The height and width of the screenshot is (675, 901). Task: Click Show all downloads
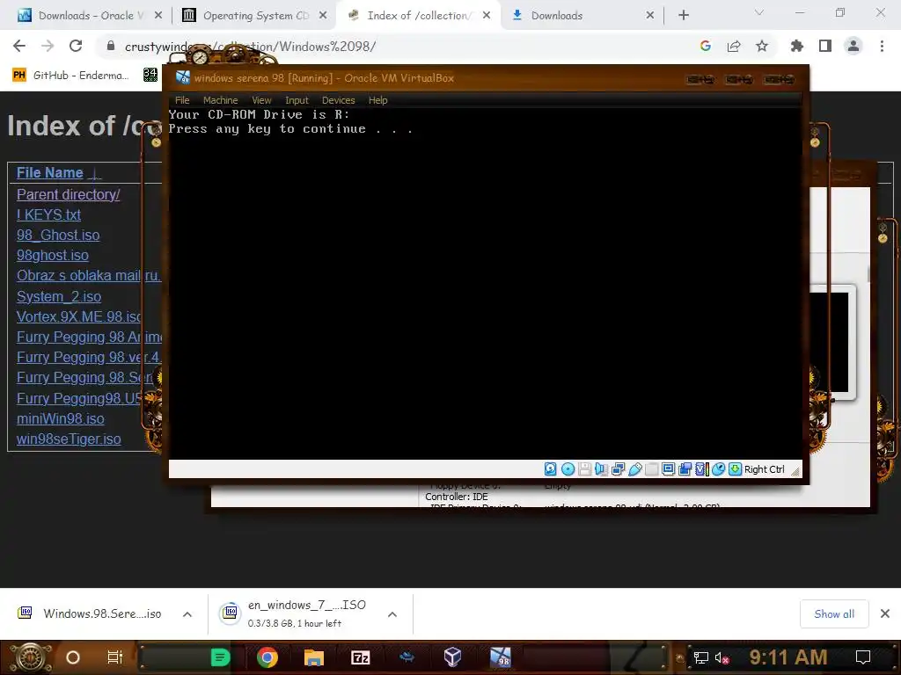click(834, 614)
